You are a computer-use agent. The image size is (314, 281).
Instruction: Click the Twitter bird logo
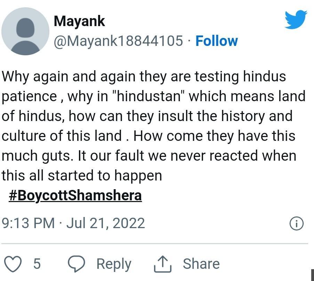(296, 19)
